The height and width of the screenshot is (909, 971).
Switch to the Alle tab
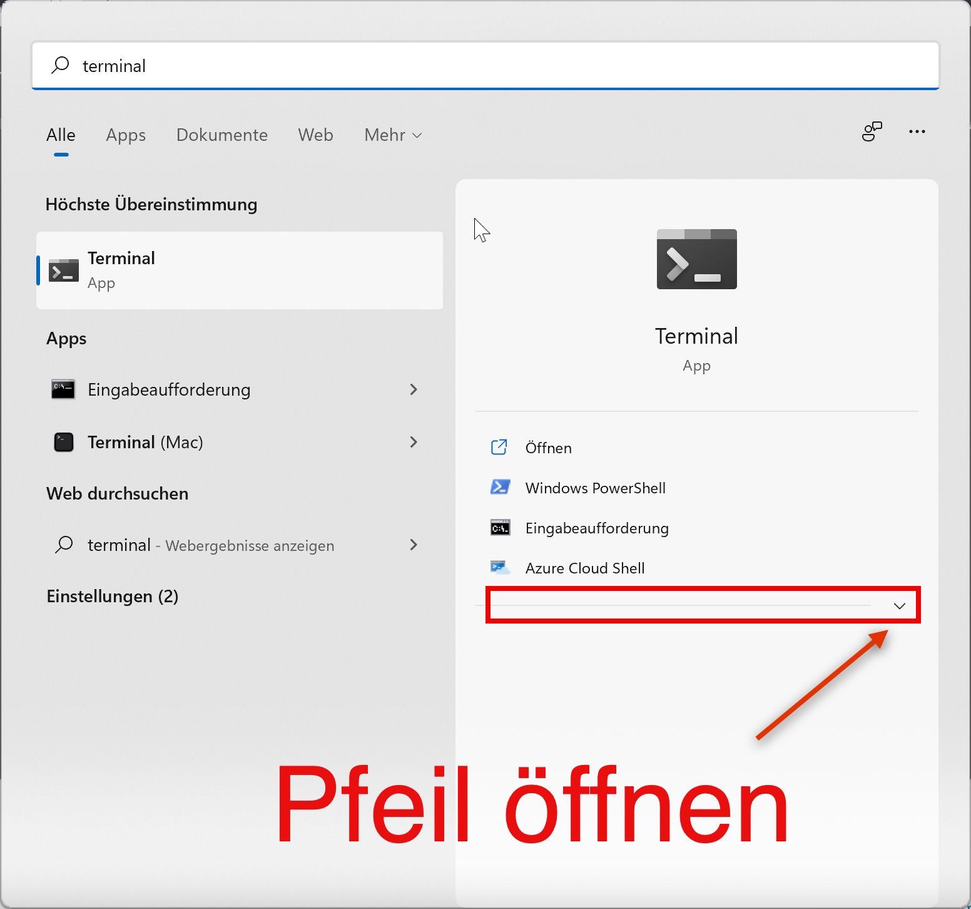61,135
